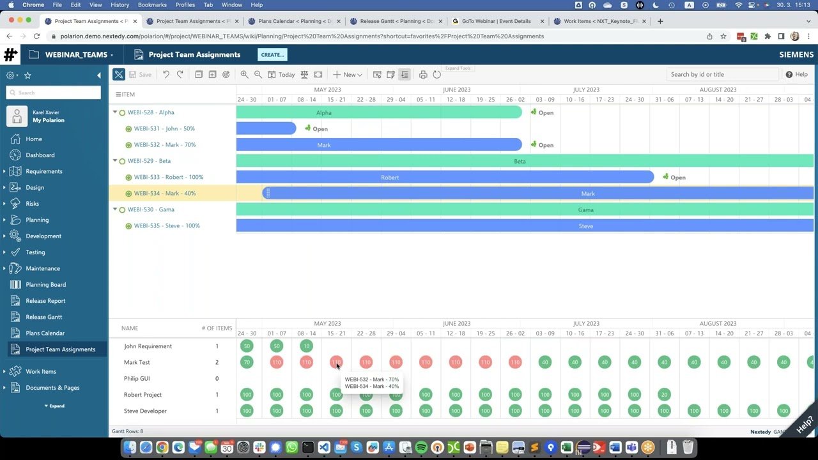Expand the Work Items sidebar section

[x=4, y=371]
